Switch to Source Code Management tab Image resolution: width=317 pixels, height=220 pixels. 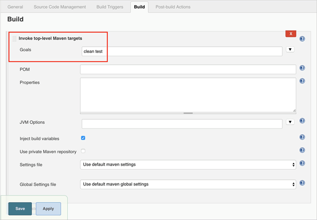pos(59,7)
